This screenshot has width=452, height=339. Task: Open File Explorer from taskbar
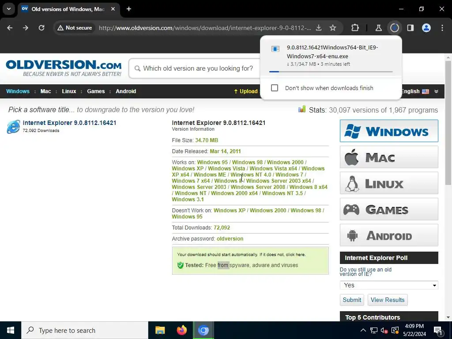[160, 330]
